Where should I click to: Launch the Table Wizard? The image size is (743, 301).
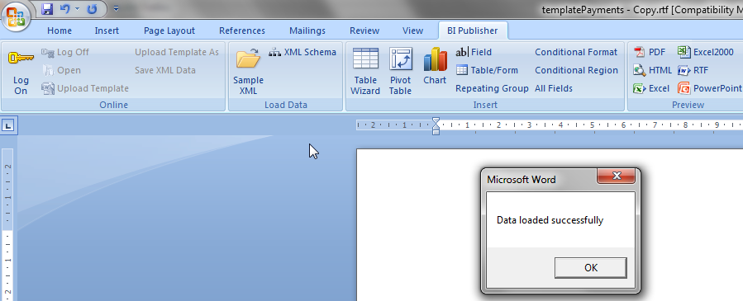(x=365, y=72)
